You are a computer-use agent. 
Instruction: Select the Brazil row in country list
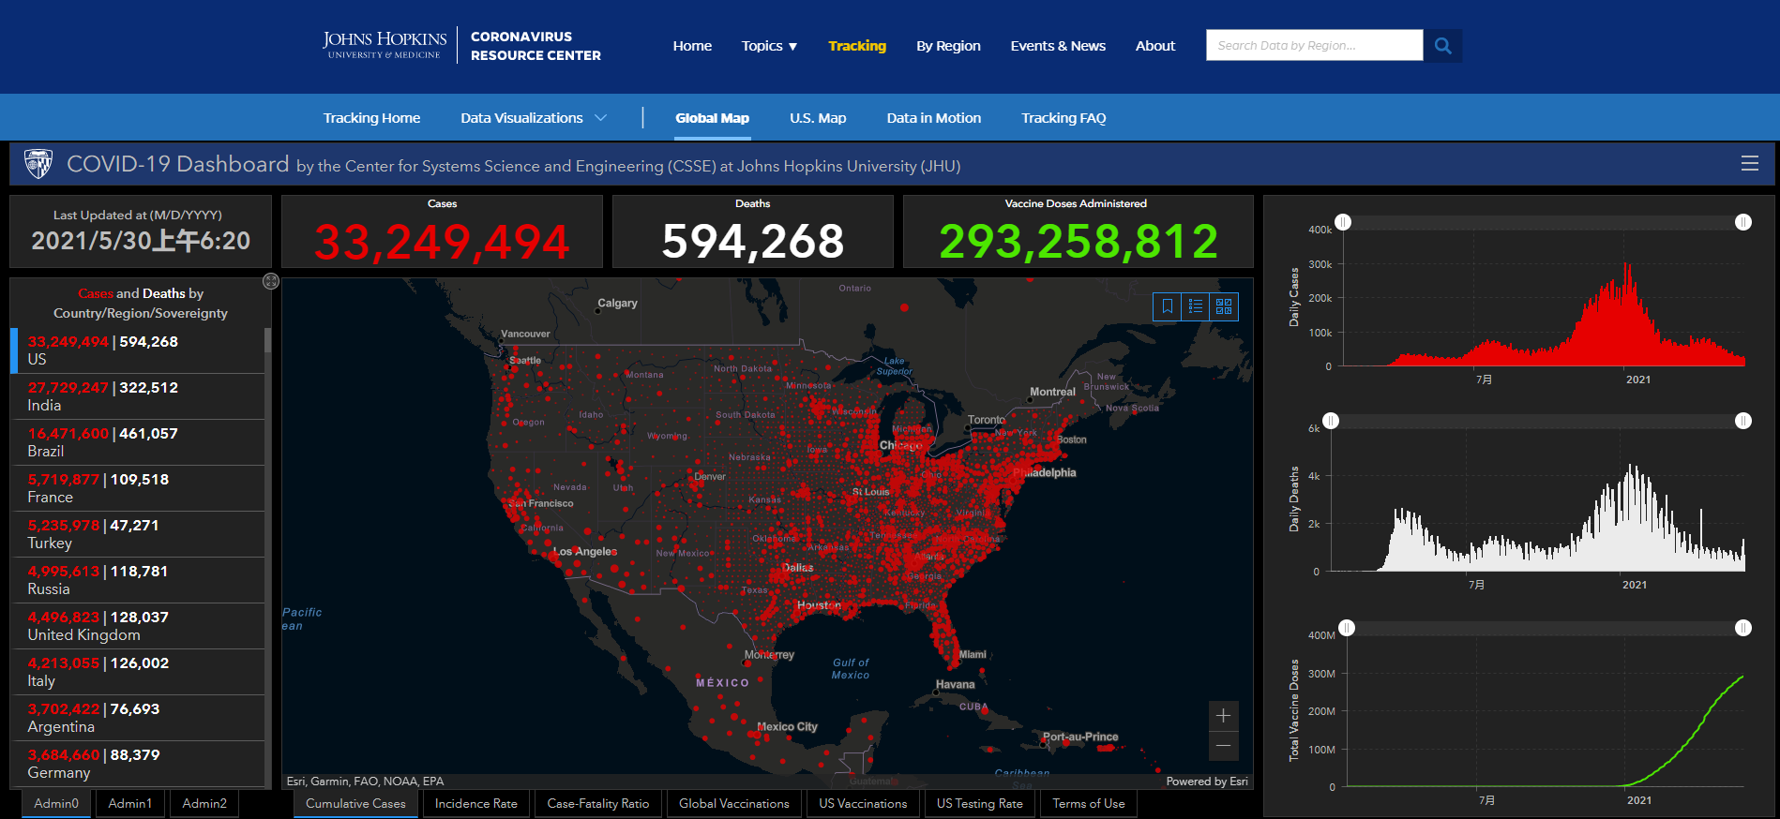click(138, 442)
